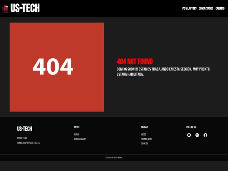Screen dimensions: 228x171
Task: Click the 'Follow me' heading
Action: pyautogui.click(x=191, y=127)
